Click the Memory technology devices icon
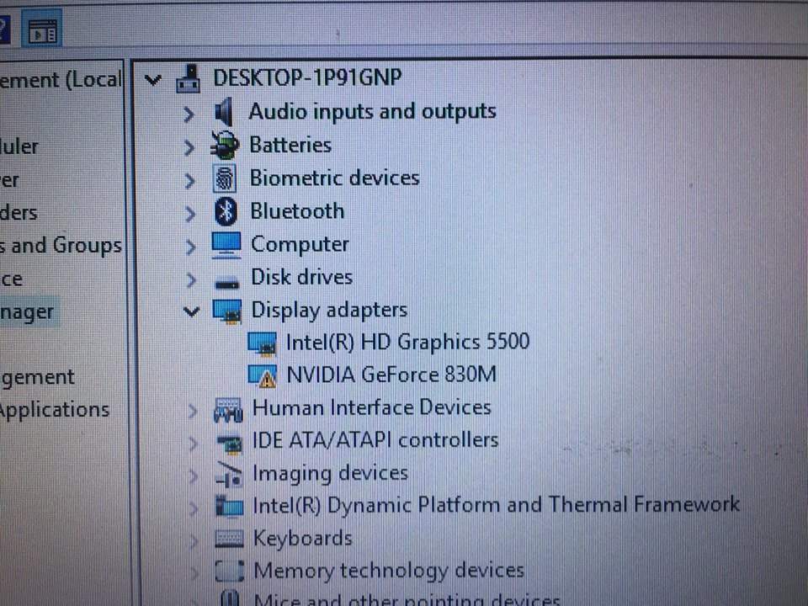This screenshot has width=808, height=606. click(x=229, y=571)
